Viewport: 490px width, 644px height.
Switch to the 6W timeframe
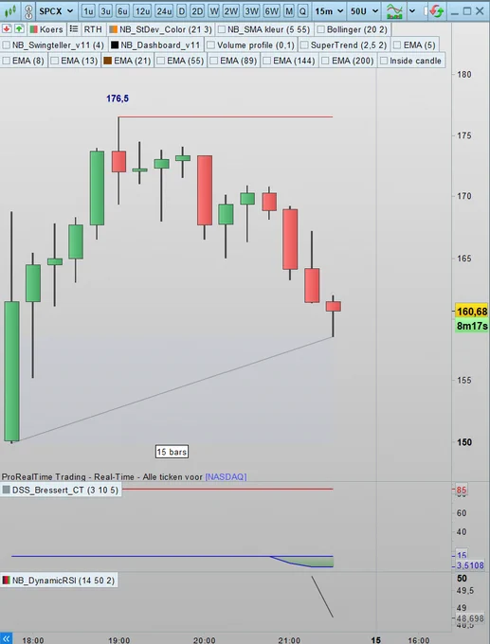(271, 11)
